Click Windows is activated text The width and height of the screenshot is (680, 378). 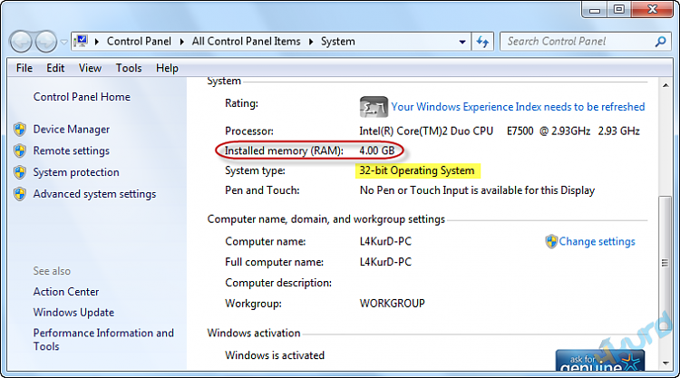tap(275, 355)
